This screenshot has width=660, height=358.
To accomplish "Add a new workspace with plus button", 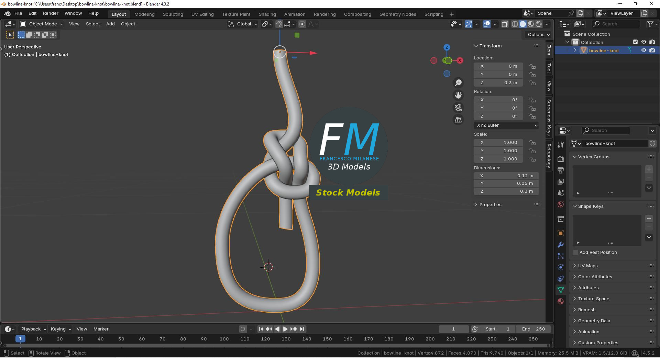I will coord(452,14).
